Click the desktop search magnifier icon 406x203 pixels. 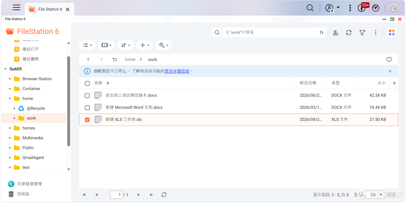(x=310, y=8)
